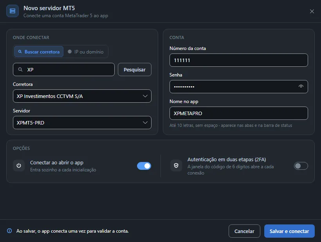
Task: Show the password with the eye icon
Action: pyautogui.click(x=301, y=86)
